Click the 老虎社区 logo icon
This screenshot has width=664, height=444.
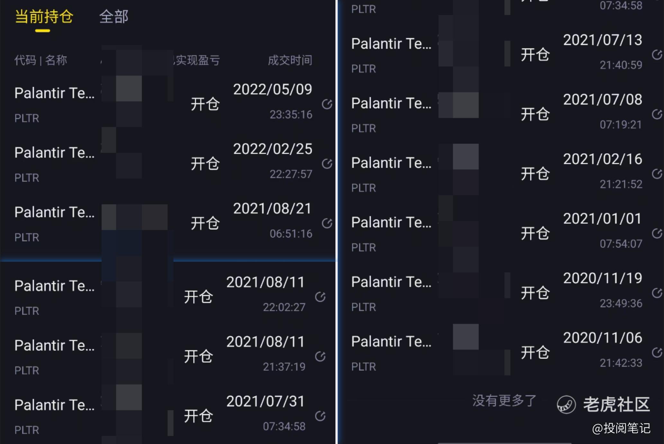[566, 404]
